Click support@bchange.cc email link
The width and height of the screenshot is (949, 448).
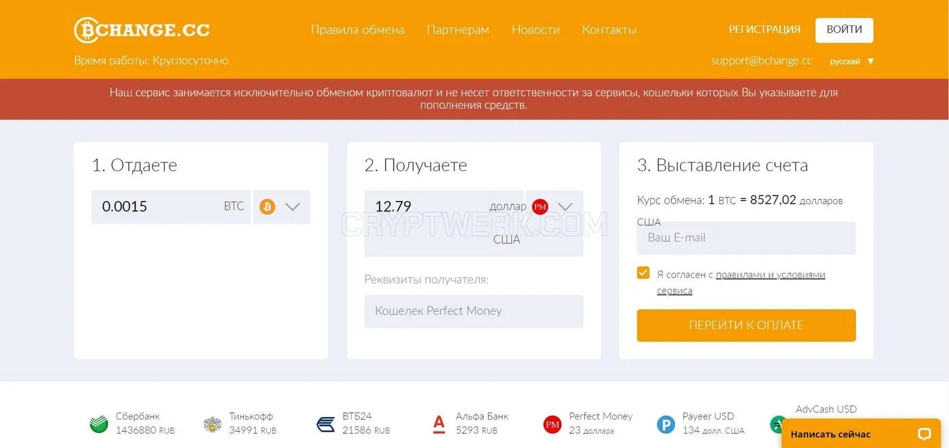click(761, 61)
